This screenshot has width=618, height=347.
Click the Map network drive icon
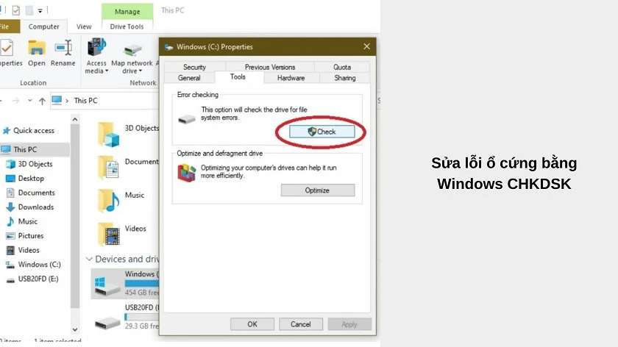coord(132,50)
